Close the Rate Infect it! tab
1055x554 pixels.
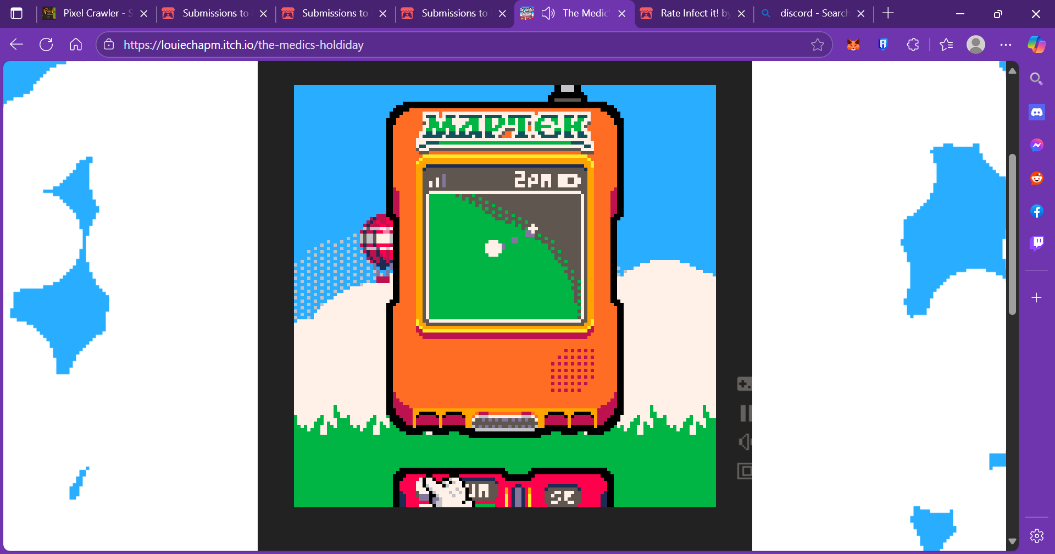point(741,14)
